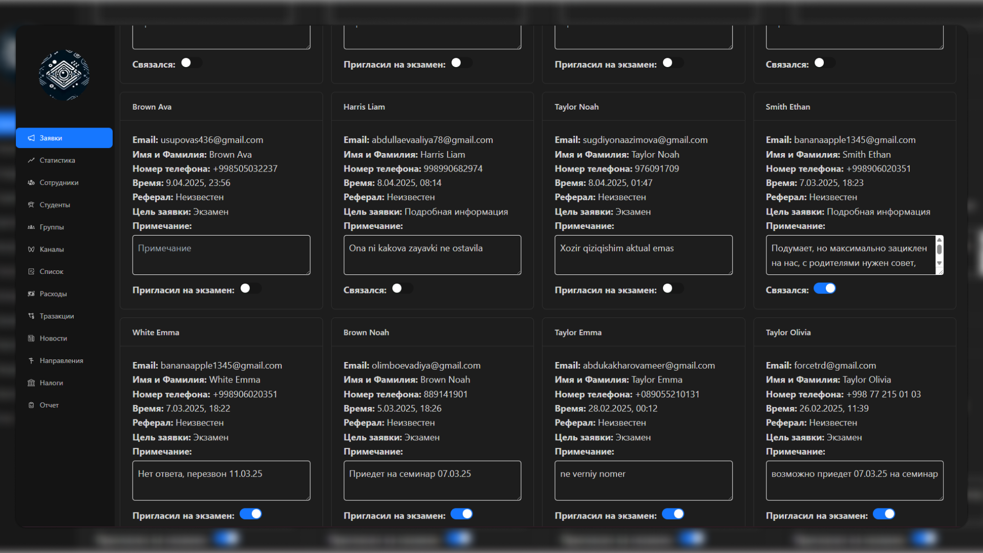Click phone number +998505032237
The height and width of the screenshot is (553, 983).
point(245,168)
